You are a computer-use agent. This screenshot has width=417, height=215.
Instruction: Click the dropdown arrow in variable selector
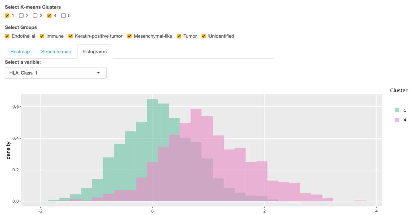98,73
